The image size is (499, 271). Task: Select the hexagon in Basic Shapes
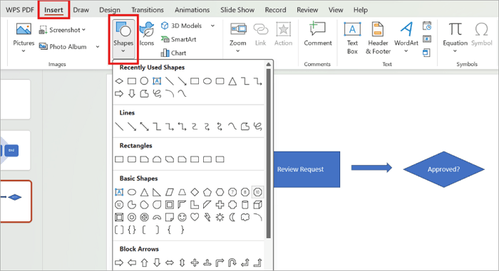click(220, 192)
